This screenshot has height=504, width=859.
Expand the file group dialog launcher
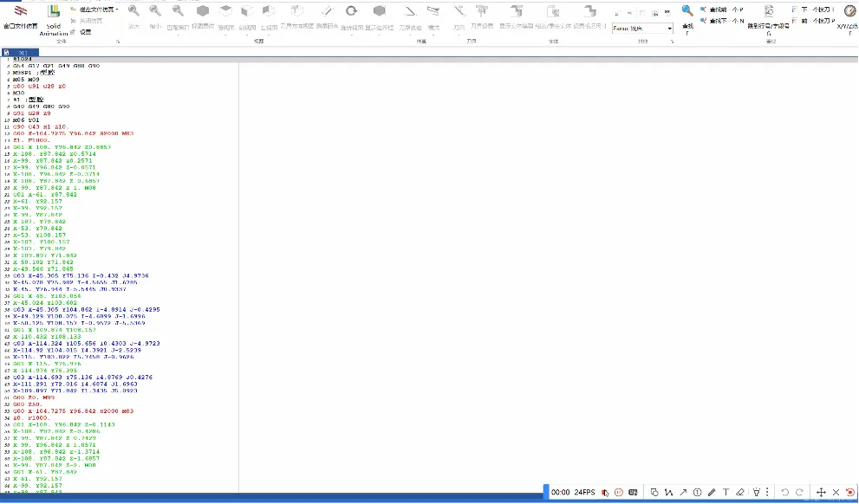click(x=117, y=42)
